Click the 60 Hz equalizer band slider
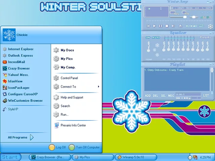 164,50
